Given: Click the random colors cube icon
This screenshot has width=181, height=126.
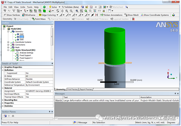Looking at the screenshot, I should tap(174, 15).
